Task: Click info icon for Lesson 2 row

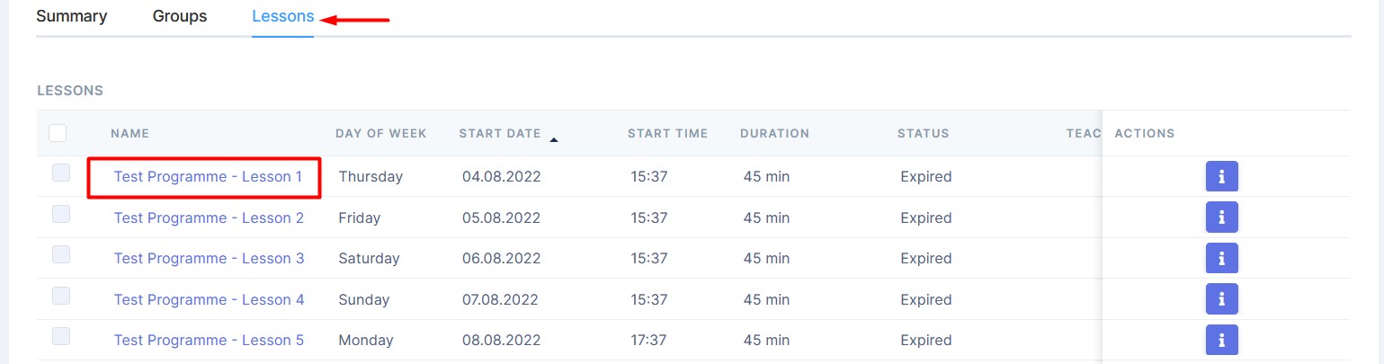Action: coord(1221,218)
